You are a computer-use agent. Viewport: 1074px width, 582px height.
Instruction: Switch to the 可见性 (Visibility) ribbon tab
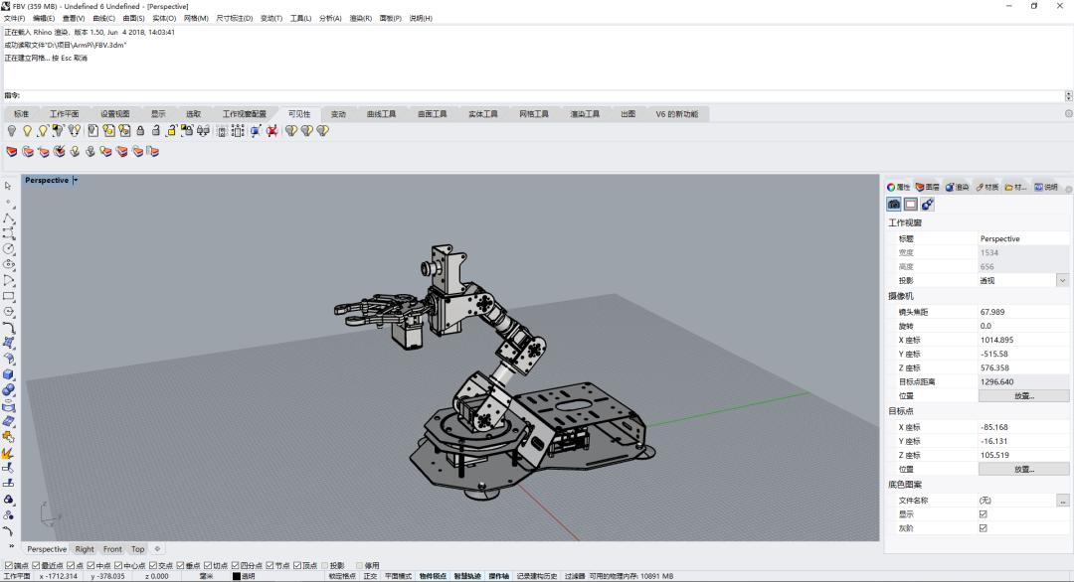pos(301,113)
